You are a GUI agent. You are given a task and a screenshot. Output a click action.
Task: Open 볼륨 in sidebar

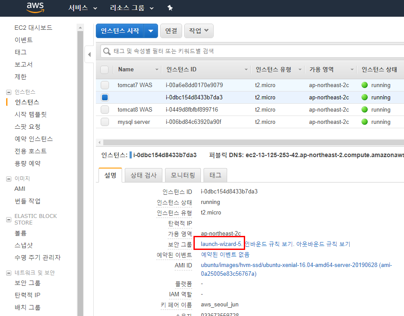[x=21, y=233]
